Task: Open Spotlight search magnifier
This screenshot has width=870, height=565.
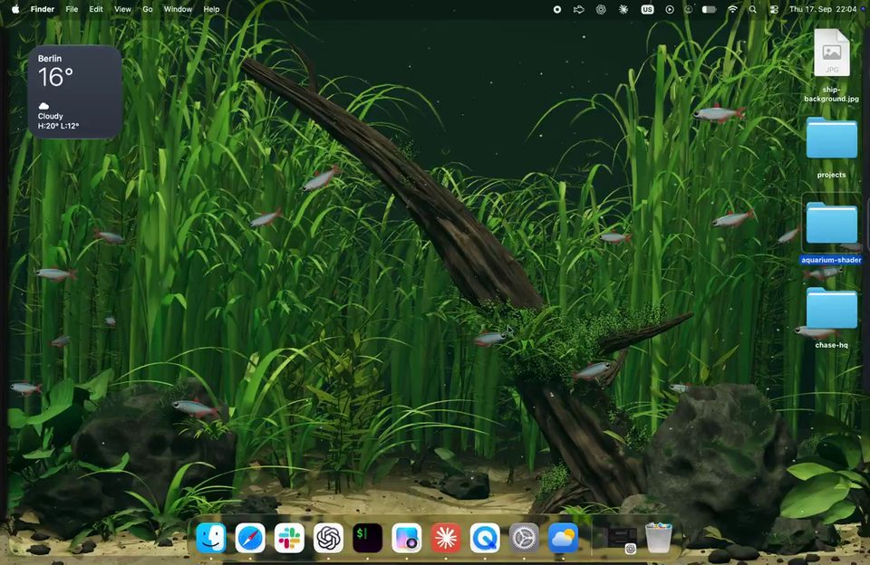Action: click(752, 9)
